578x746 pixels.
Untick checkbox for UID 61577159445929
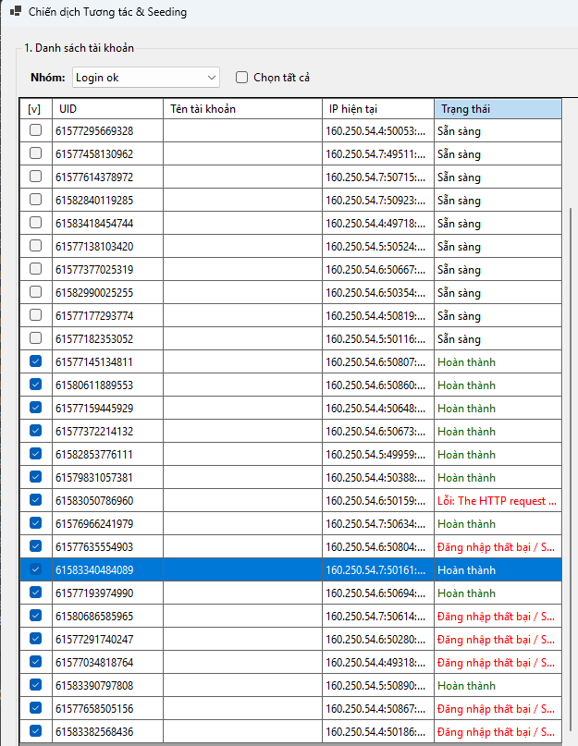pyautogui.click(x=36, y=408)
